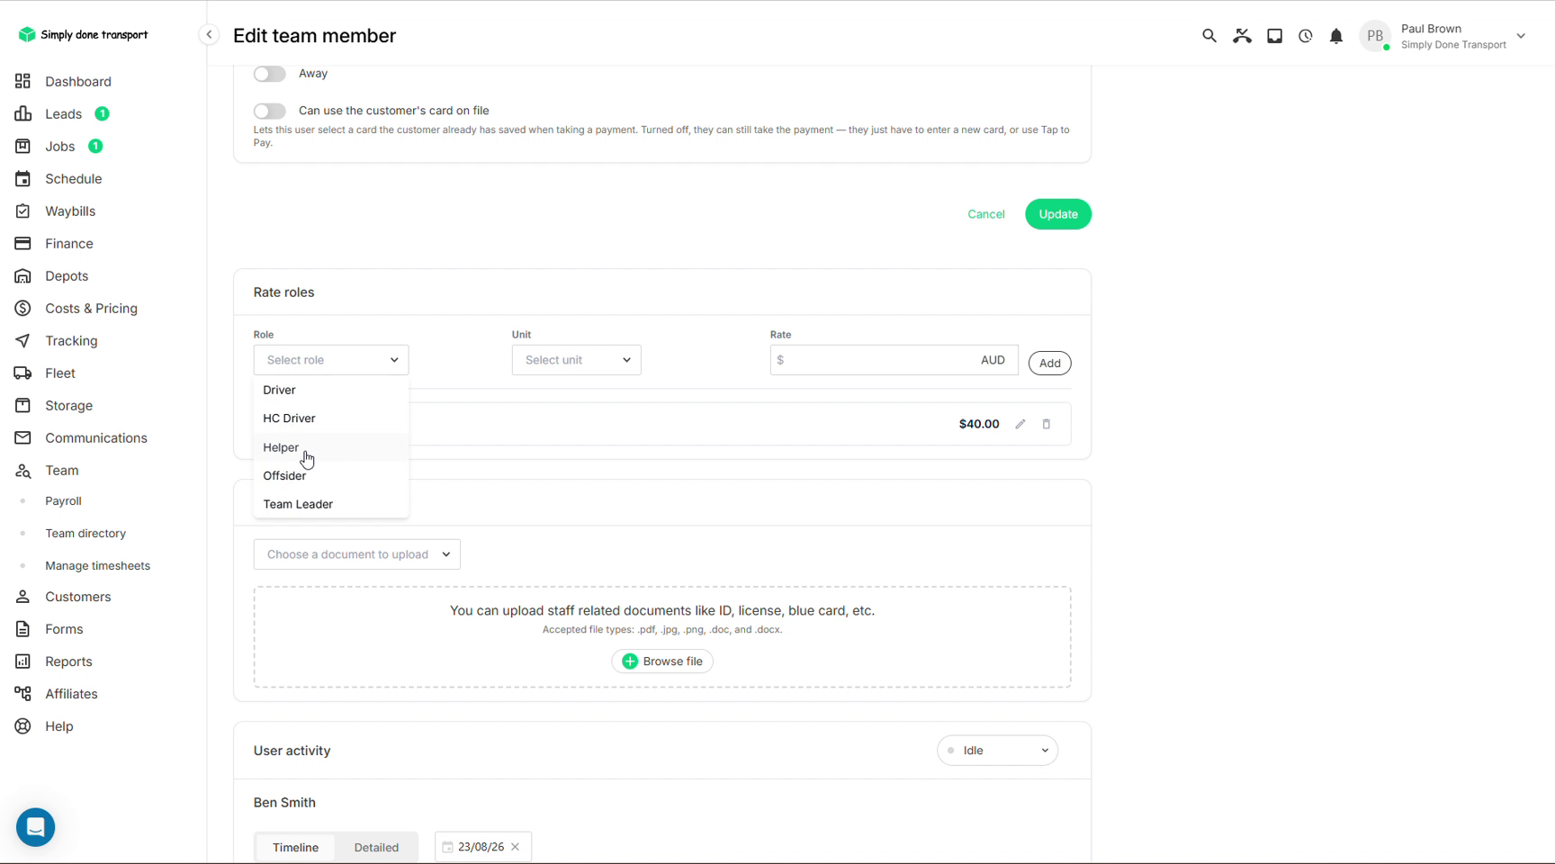Open Help in the sidebar
Screen dimensions: 1555x864
(x=58, y=726)
